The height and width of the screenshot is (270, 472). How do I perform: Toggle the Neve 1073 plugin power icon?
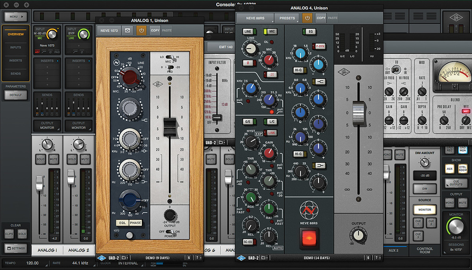click(x=141, y=30)
